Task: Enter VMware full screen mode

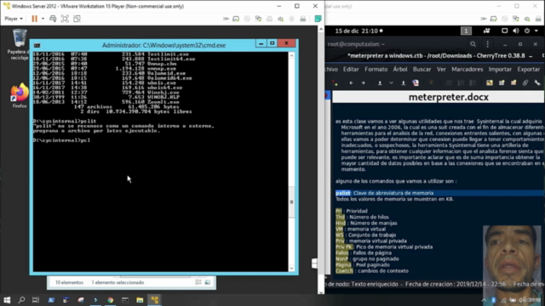Action: tap(65, 19)
